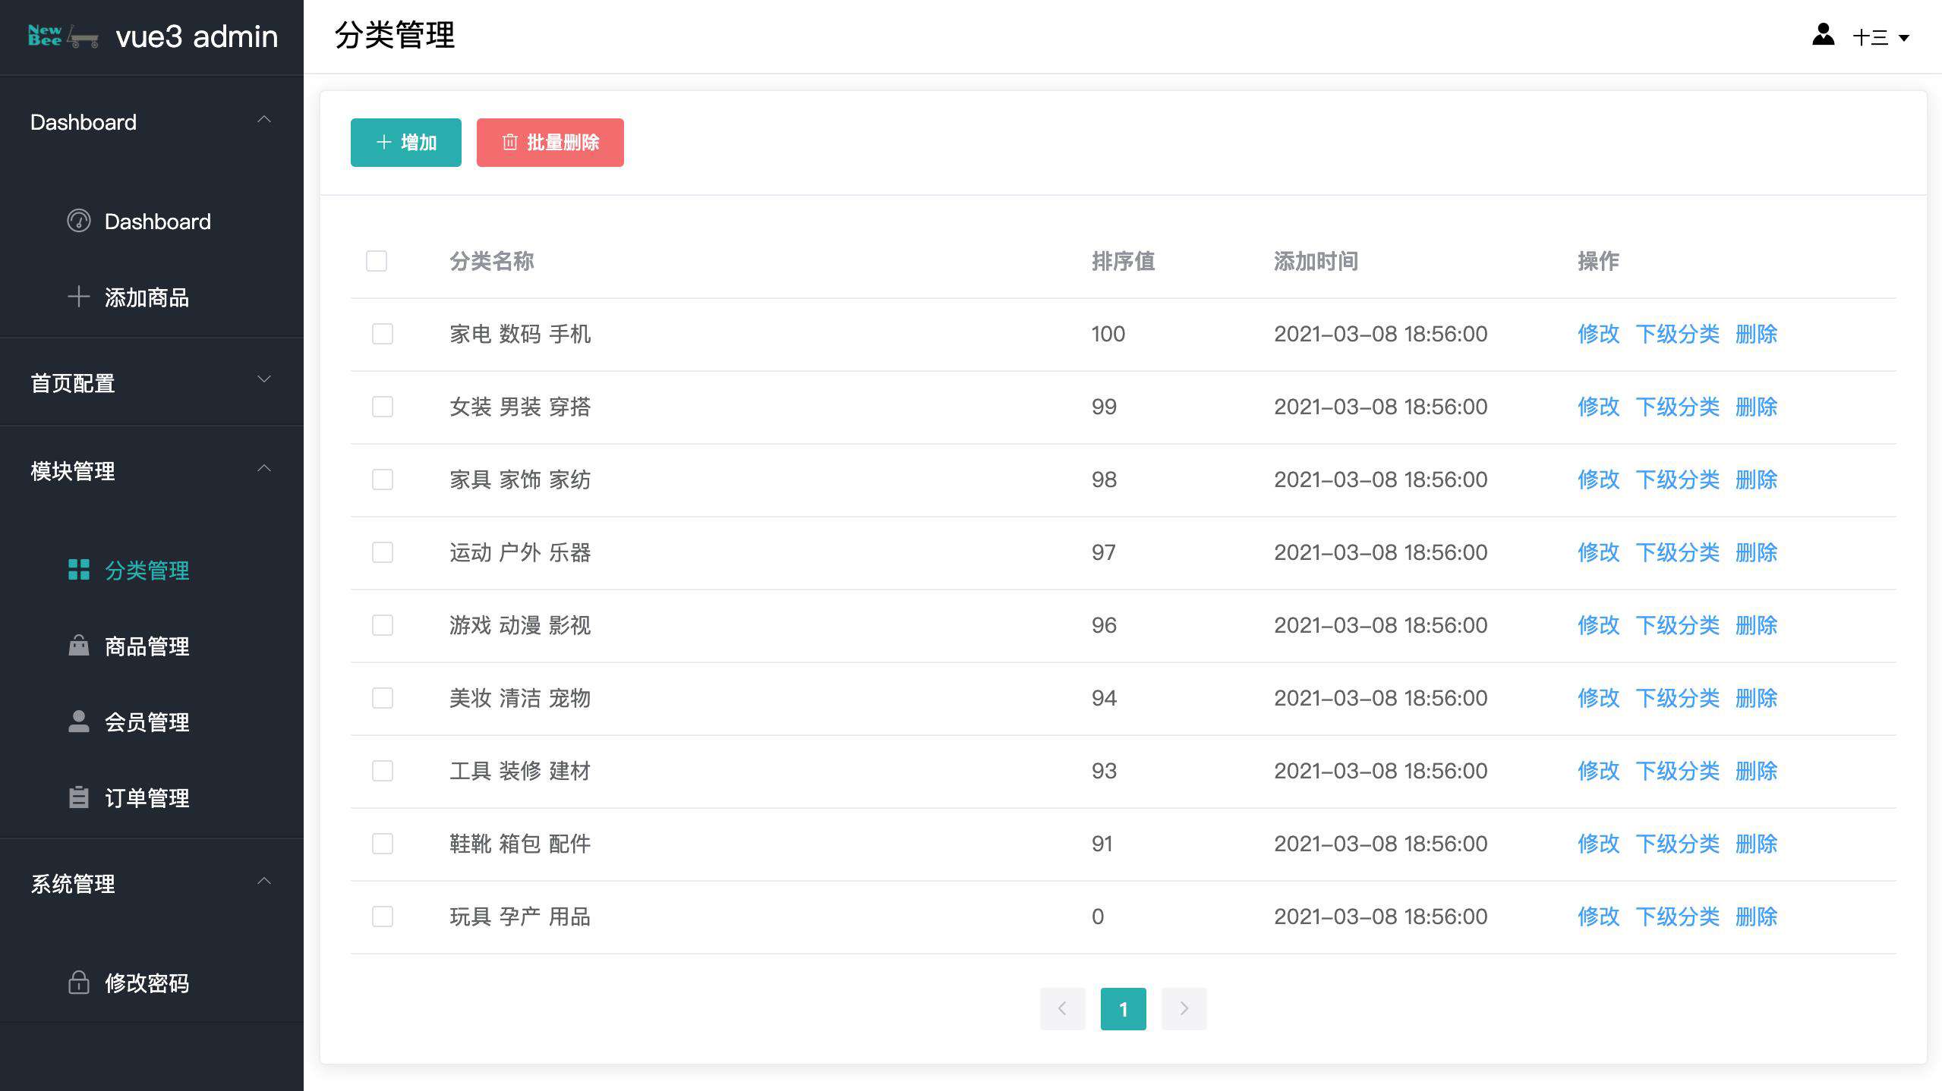Click sort value 0 in last row

(1098, 917)
